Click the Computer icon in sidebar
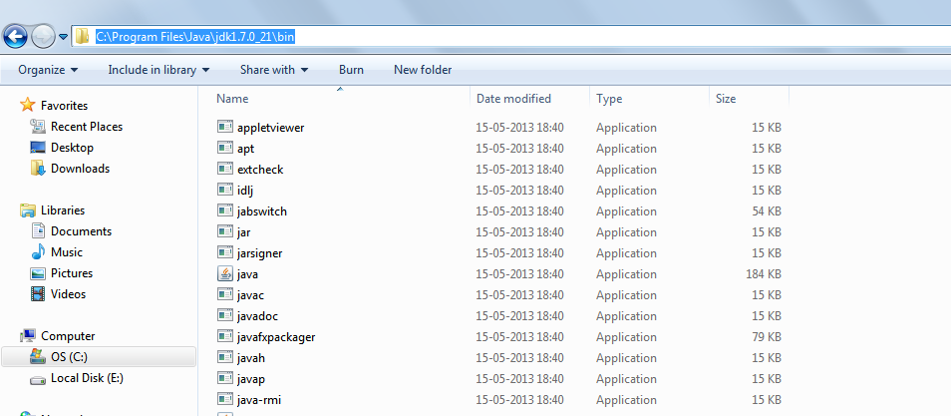Screen dimensions: 951x416 coord(28,336)
